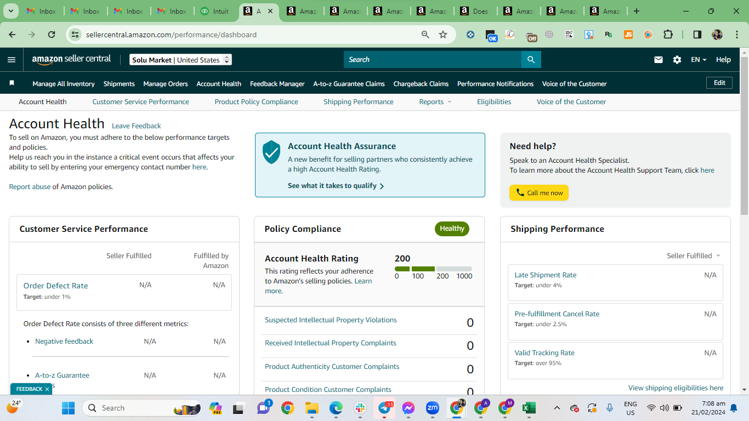Click the shield icon in Account Health Assurance
Viewport: 749px width, 421px height.
pyautogui.click(x=271, y=152)
